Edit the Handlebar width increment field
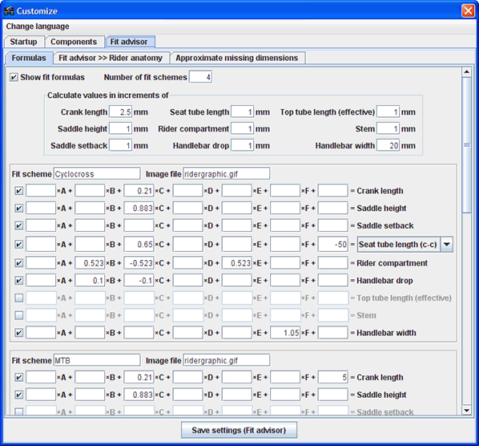Viewport: 479px width, 446px height. coord(388,146)
